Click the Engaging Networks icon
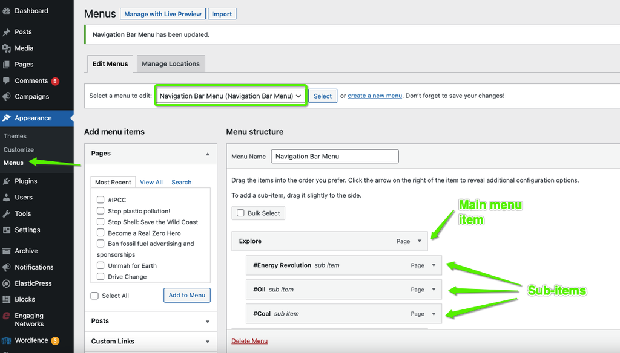Viewport: 620px width, 353px height. [x=6, y=316]
